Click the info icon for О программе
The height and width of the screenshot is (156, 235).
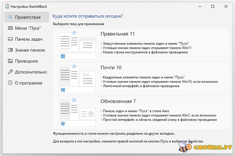pos(10,83)
